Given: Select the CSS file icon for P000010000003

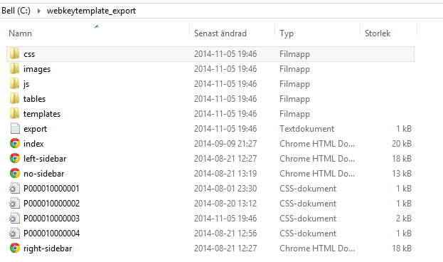Looking at the screenshot, I should (x=14, y=219).
